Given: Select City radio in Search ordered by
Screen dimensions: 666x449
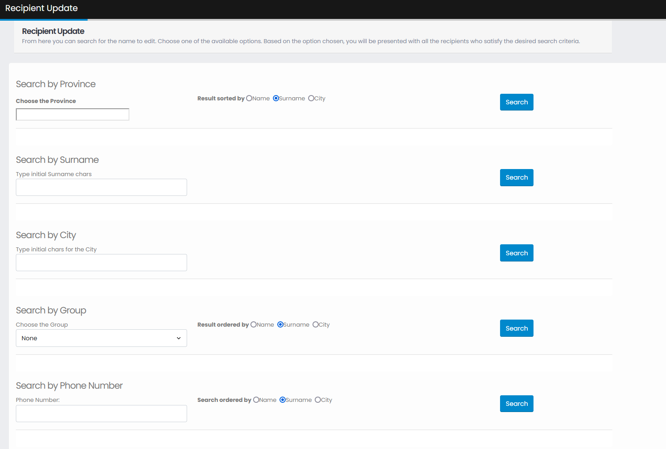Looking at the screenshot, I should pyautogui.click(x=318, y=400).
